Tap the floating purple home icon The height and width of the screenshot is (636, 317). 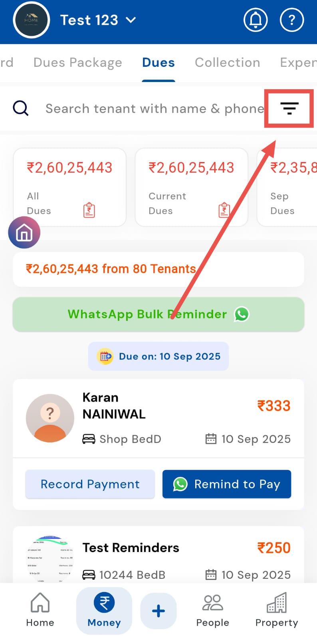coord(24,233)
